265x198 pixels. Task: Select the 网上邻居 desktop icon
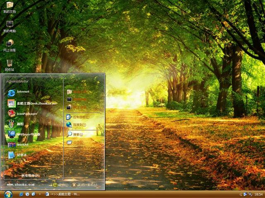coord(9,46)
